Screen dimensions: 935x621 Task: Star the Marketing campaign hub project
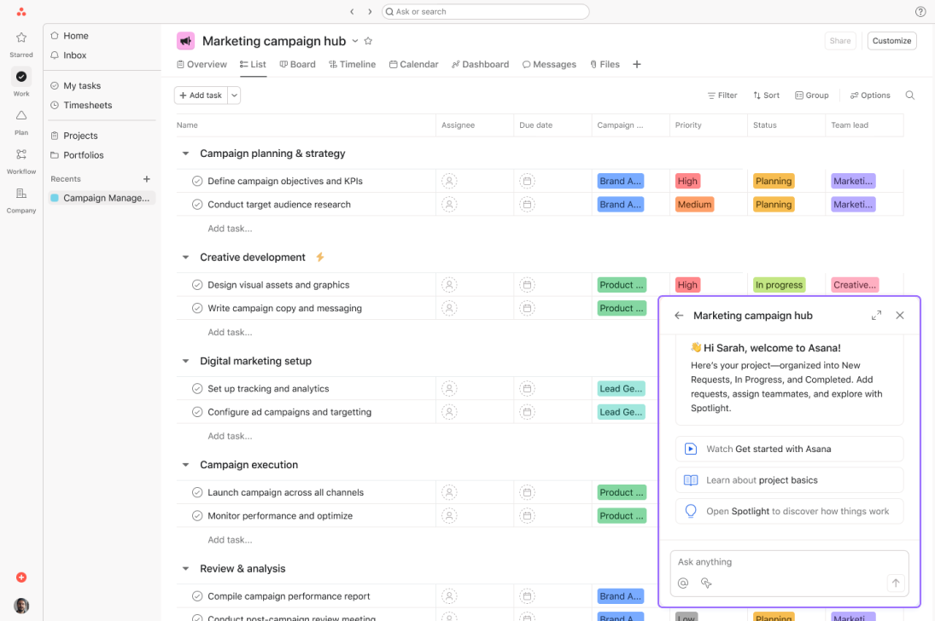pos(368,41)
